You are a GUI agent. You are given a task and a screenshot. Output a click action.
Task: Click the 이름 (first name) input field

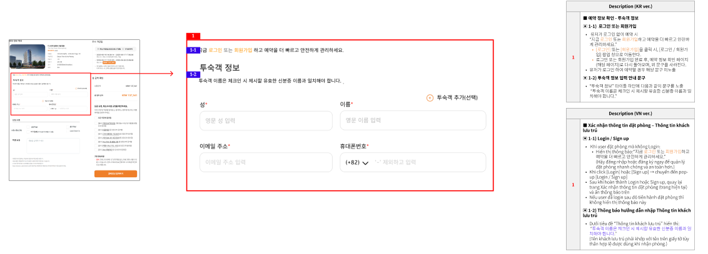click(413, 120)
